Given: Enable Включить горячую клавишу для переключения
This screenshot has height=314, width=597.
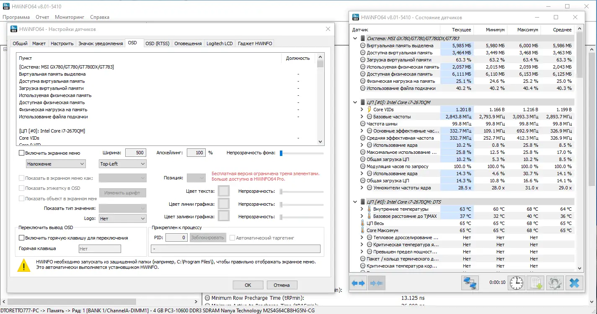Looking at the screenshot, I should pyautogui.click(x=22, y=238).
